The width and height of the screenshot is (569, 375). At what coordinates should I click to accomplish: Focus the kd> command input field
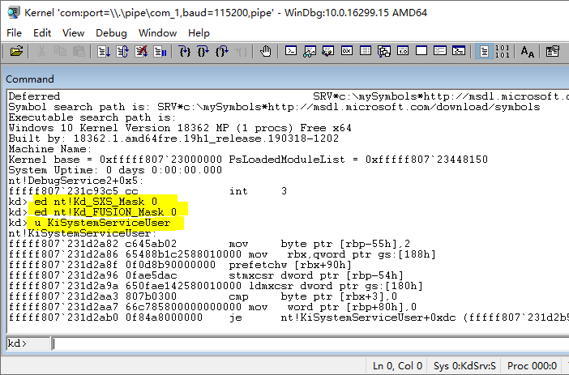(x=310, y=343)
